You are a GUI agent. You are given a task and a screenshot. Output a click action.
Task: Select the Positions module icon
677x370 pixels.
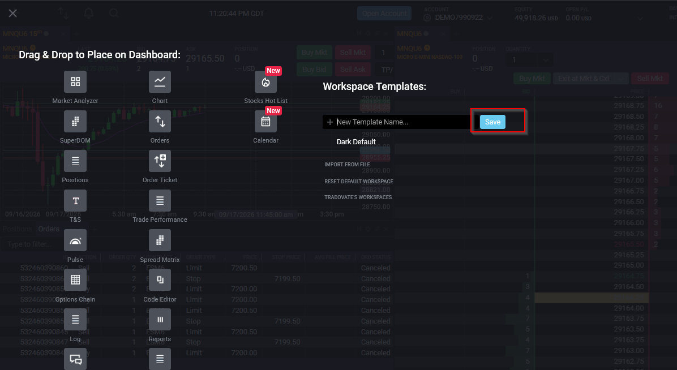tap(75, 161)
